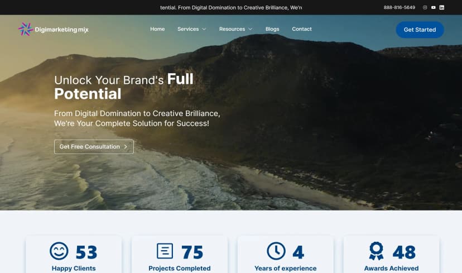
Task: Click the document Projects Completed icon
Action: click(x=165, y=251)
